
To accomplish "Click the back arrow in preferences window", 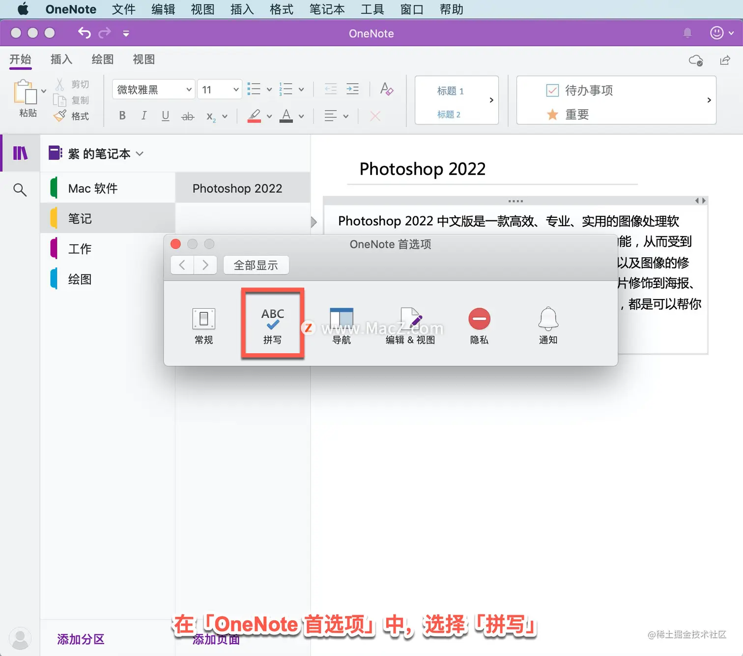I will click(182, 265).
